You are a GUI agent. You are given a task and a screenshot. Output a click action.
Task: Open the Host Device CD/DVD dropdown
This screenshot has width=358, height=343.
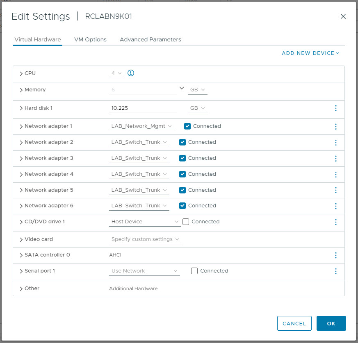coord(145,222)
